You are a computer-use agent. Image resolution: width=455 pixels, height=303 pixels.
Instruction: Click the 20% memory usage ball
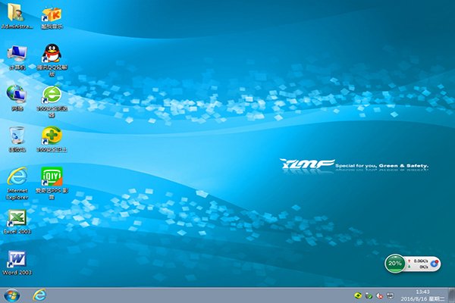[395, 264]
